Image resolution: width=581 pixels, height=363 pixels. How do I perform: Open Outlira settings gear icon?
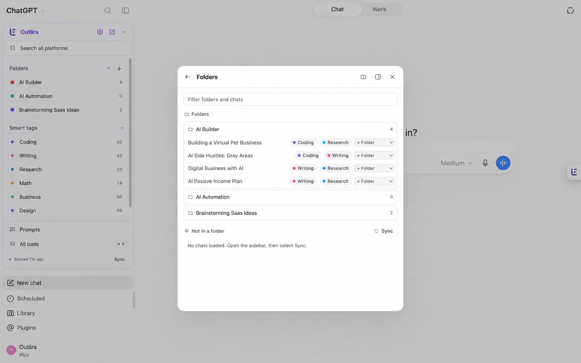[x=100, y=32]
